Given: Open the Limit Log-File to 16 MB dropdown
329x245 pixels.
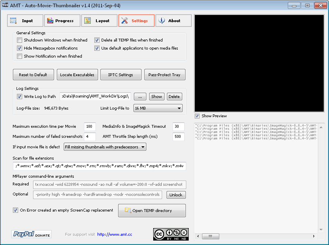Looking at the screenshot, I should [158, 108].
